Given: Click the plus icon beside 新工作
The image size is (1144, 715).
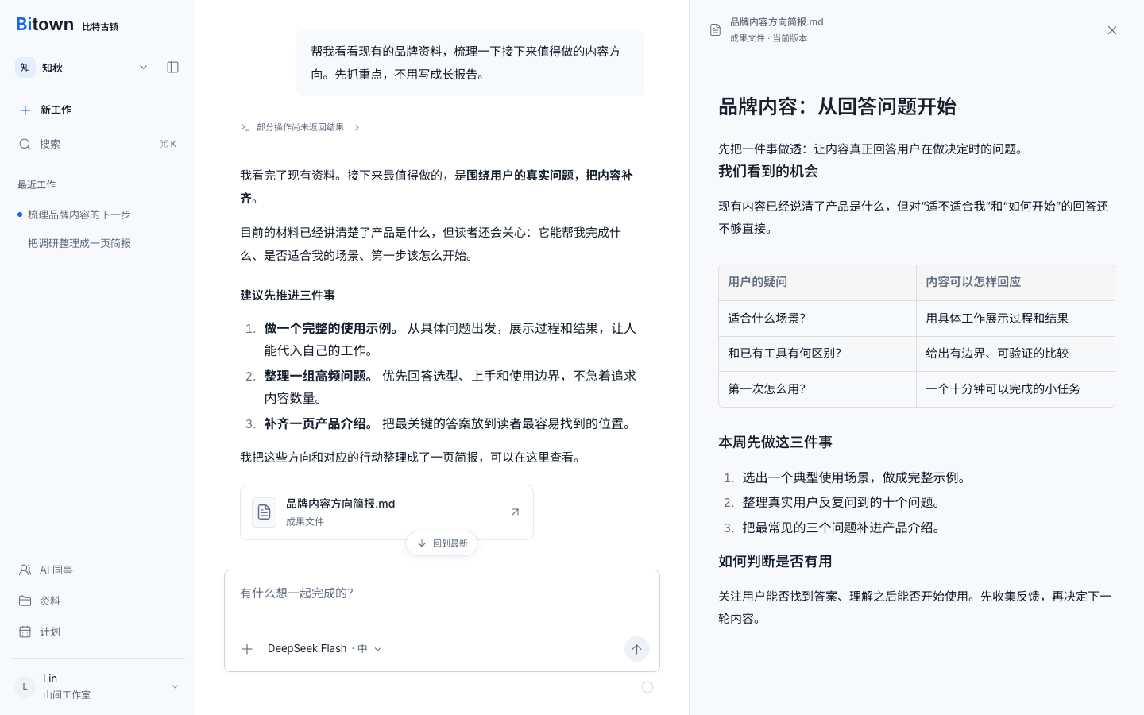Looking at the screenshot, I should pyautogui.click(x=25, y=110).
